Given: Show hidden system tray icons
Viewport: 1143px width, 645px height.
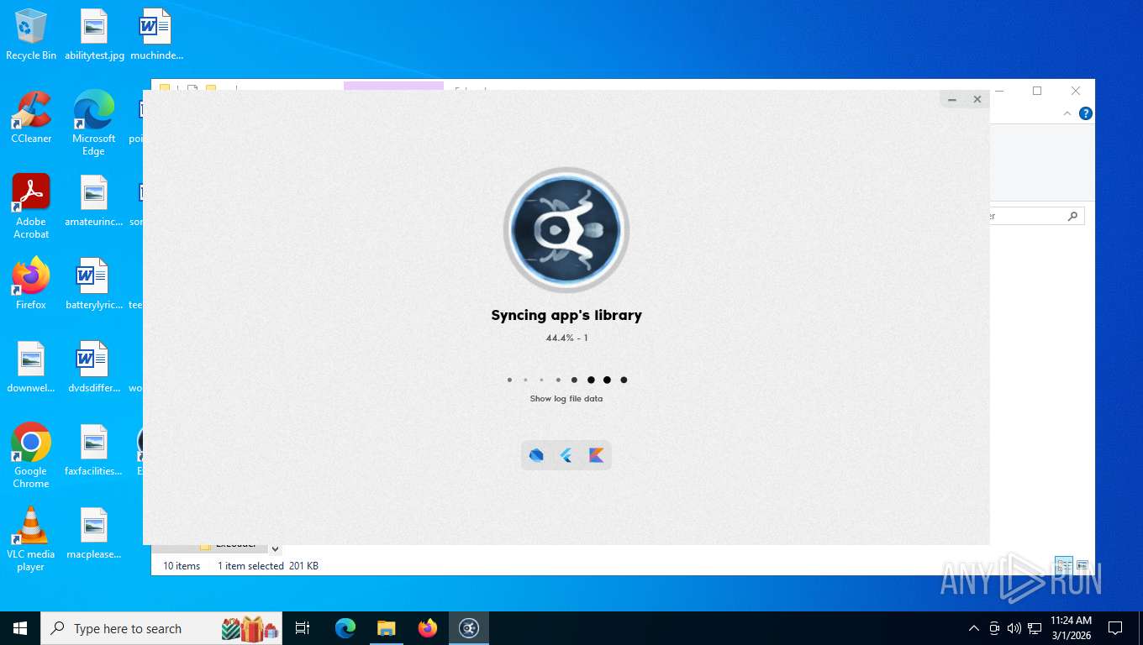Looking at the screenshot, I should 974,628.
